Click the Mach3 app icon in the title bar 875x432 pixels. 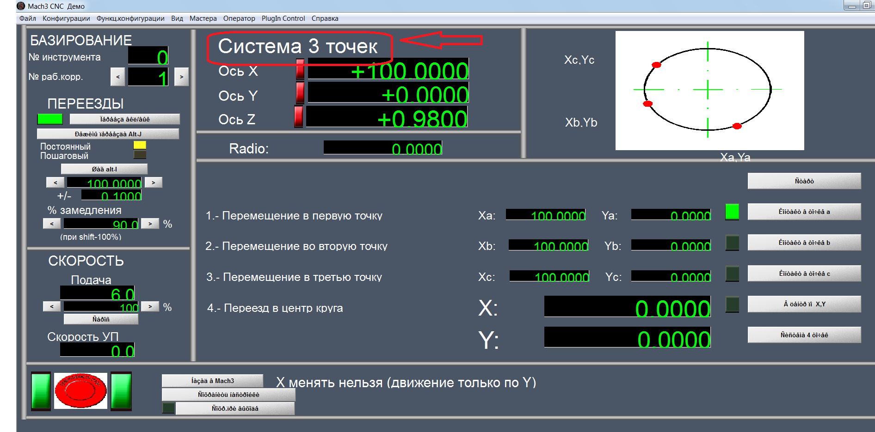point(21,6)
